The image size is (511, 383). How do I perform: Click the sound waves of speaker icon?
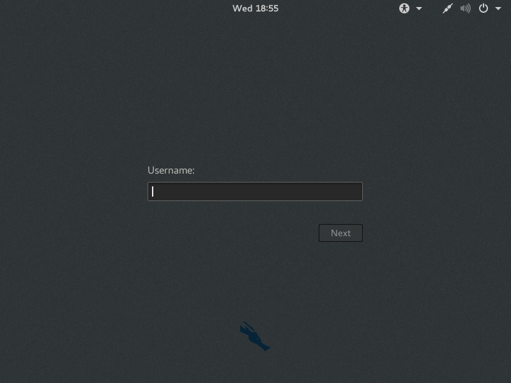pos(468,8)
